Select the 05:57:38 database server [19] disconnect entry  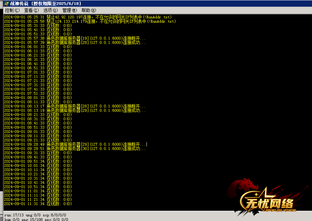tap(75, 38)
